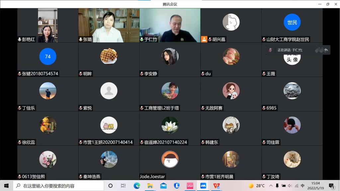The width and height of the screenshot is (340, 191).
Task: Toggle the system volume icon in tray
Action: click(290, 186)
